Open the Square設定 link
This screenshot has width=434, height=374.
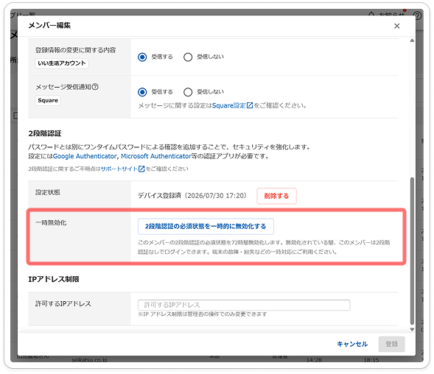tap(229, 105)
